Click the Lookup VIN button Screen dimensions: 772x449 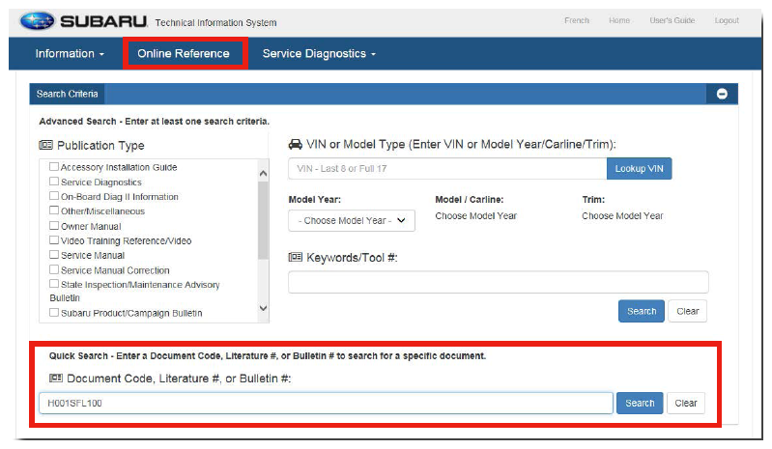(639, 169)
